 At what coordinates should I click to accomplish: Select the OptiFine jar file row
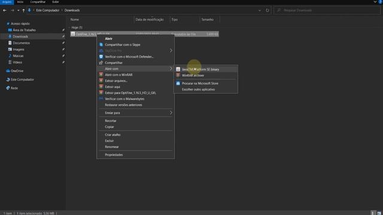(144, 34)
